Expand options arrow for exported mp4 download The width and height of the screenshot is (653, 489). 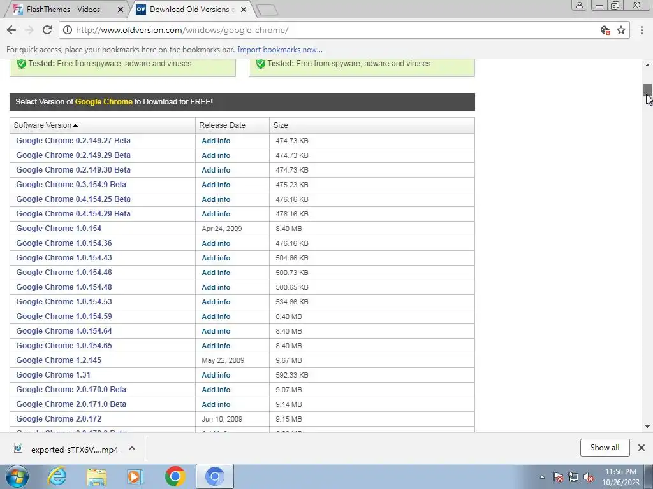pos(132,448)
